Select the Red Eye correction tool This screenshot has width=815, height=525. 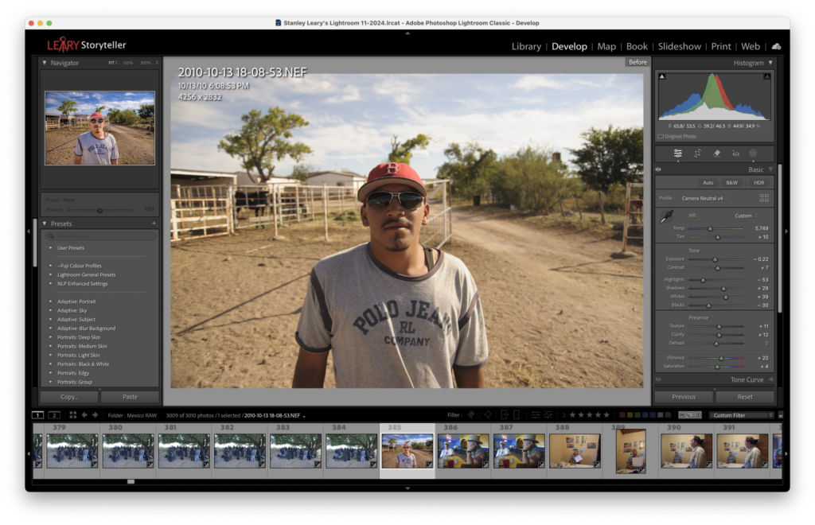[735, 154]
